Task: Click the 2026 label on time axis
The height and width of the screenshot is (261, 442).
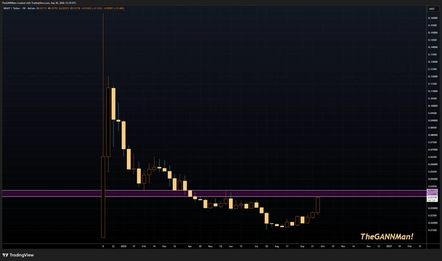Action: [123, 246]
